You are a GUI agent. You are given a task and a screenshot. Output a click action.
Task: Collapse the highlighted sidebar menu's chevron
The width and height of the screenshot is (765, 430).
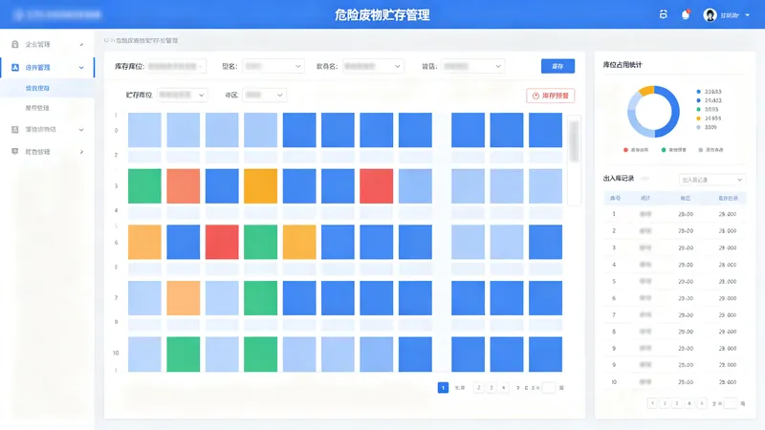[x=81, y=67]
